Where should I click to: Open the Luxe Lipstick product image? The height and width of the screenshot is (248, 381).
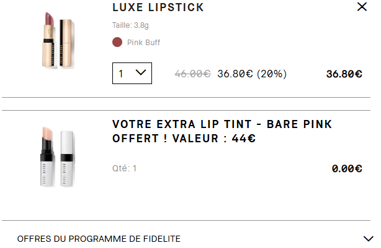58,40
